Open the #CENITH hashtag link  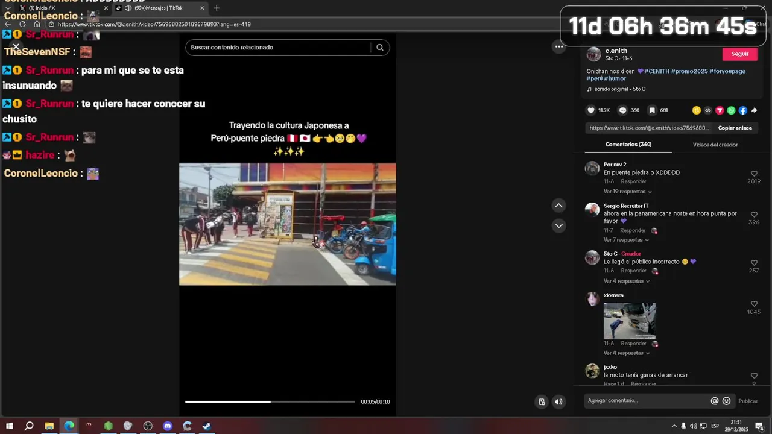point(656,71)
